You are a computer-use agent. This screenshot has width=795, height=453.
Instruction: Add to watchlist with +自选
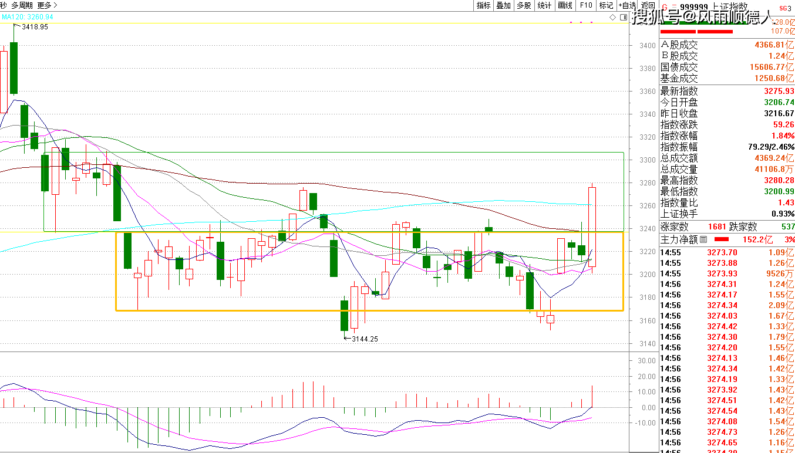tap(626, 5)
